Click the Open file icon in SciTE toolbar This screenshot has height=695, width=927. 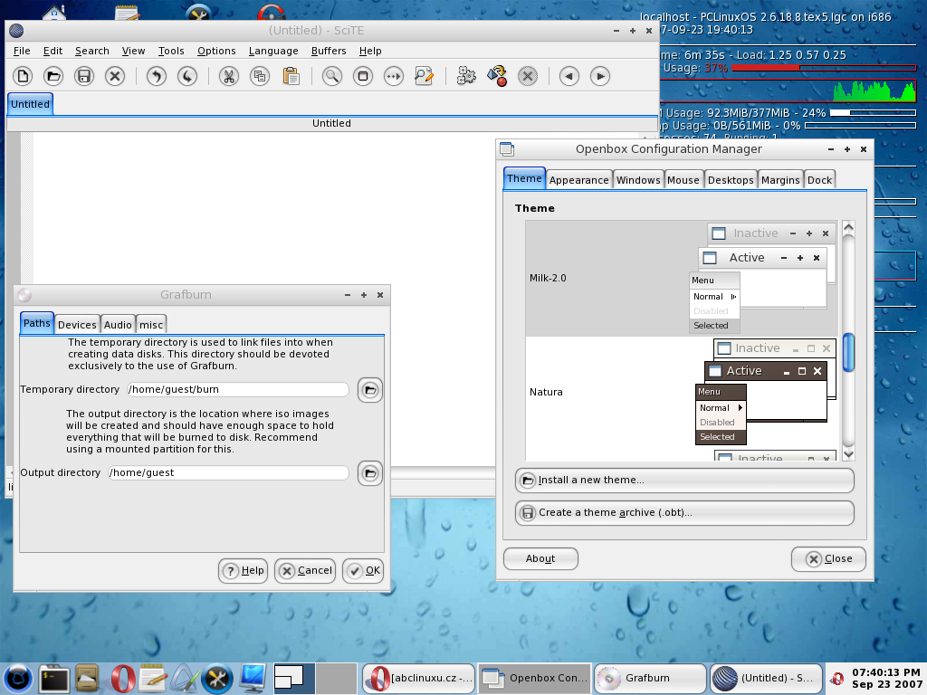click(x=53, y=76)
